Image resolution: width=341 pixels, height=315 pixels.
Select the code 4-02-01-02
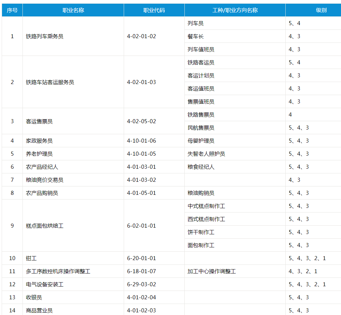141,36
